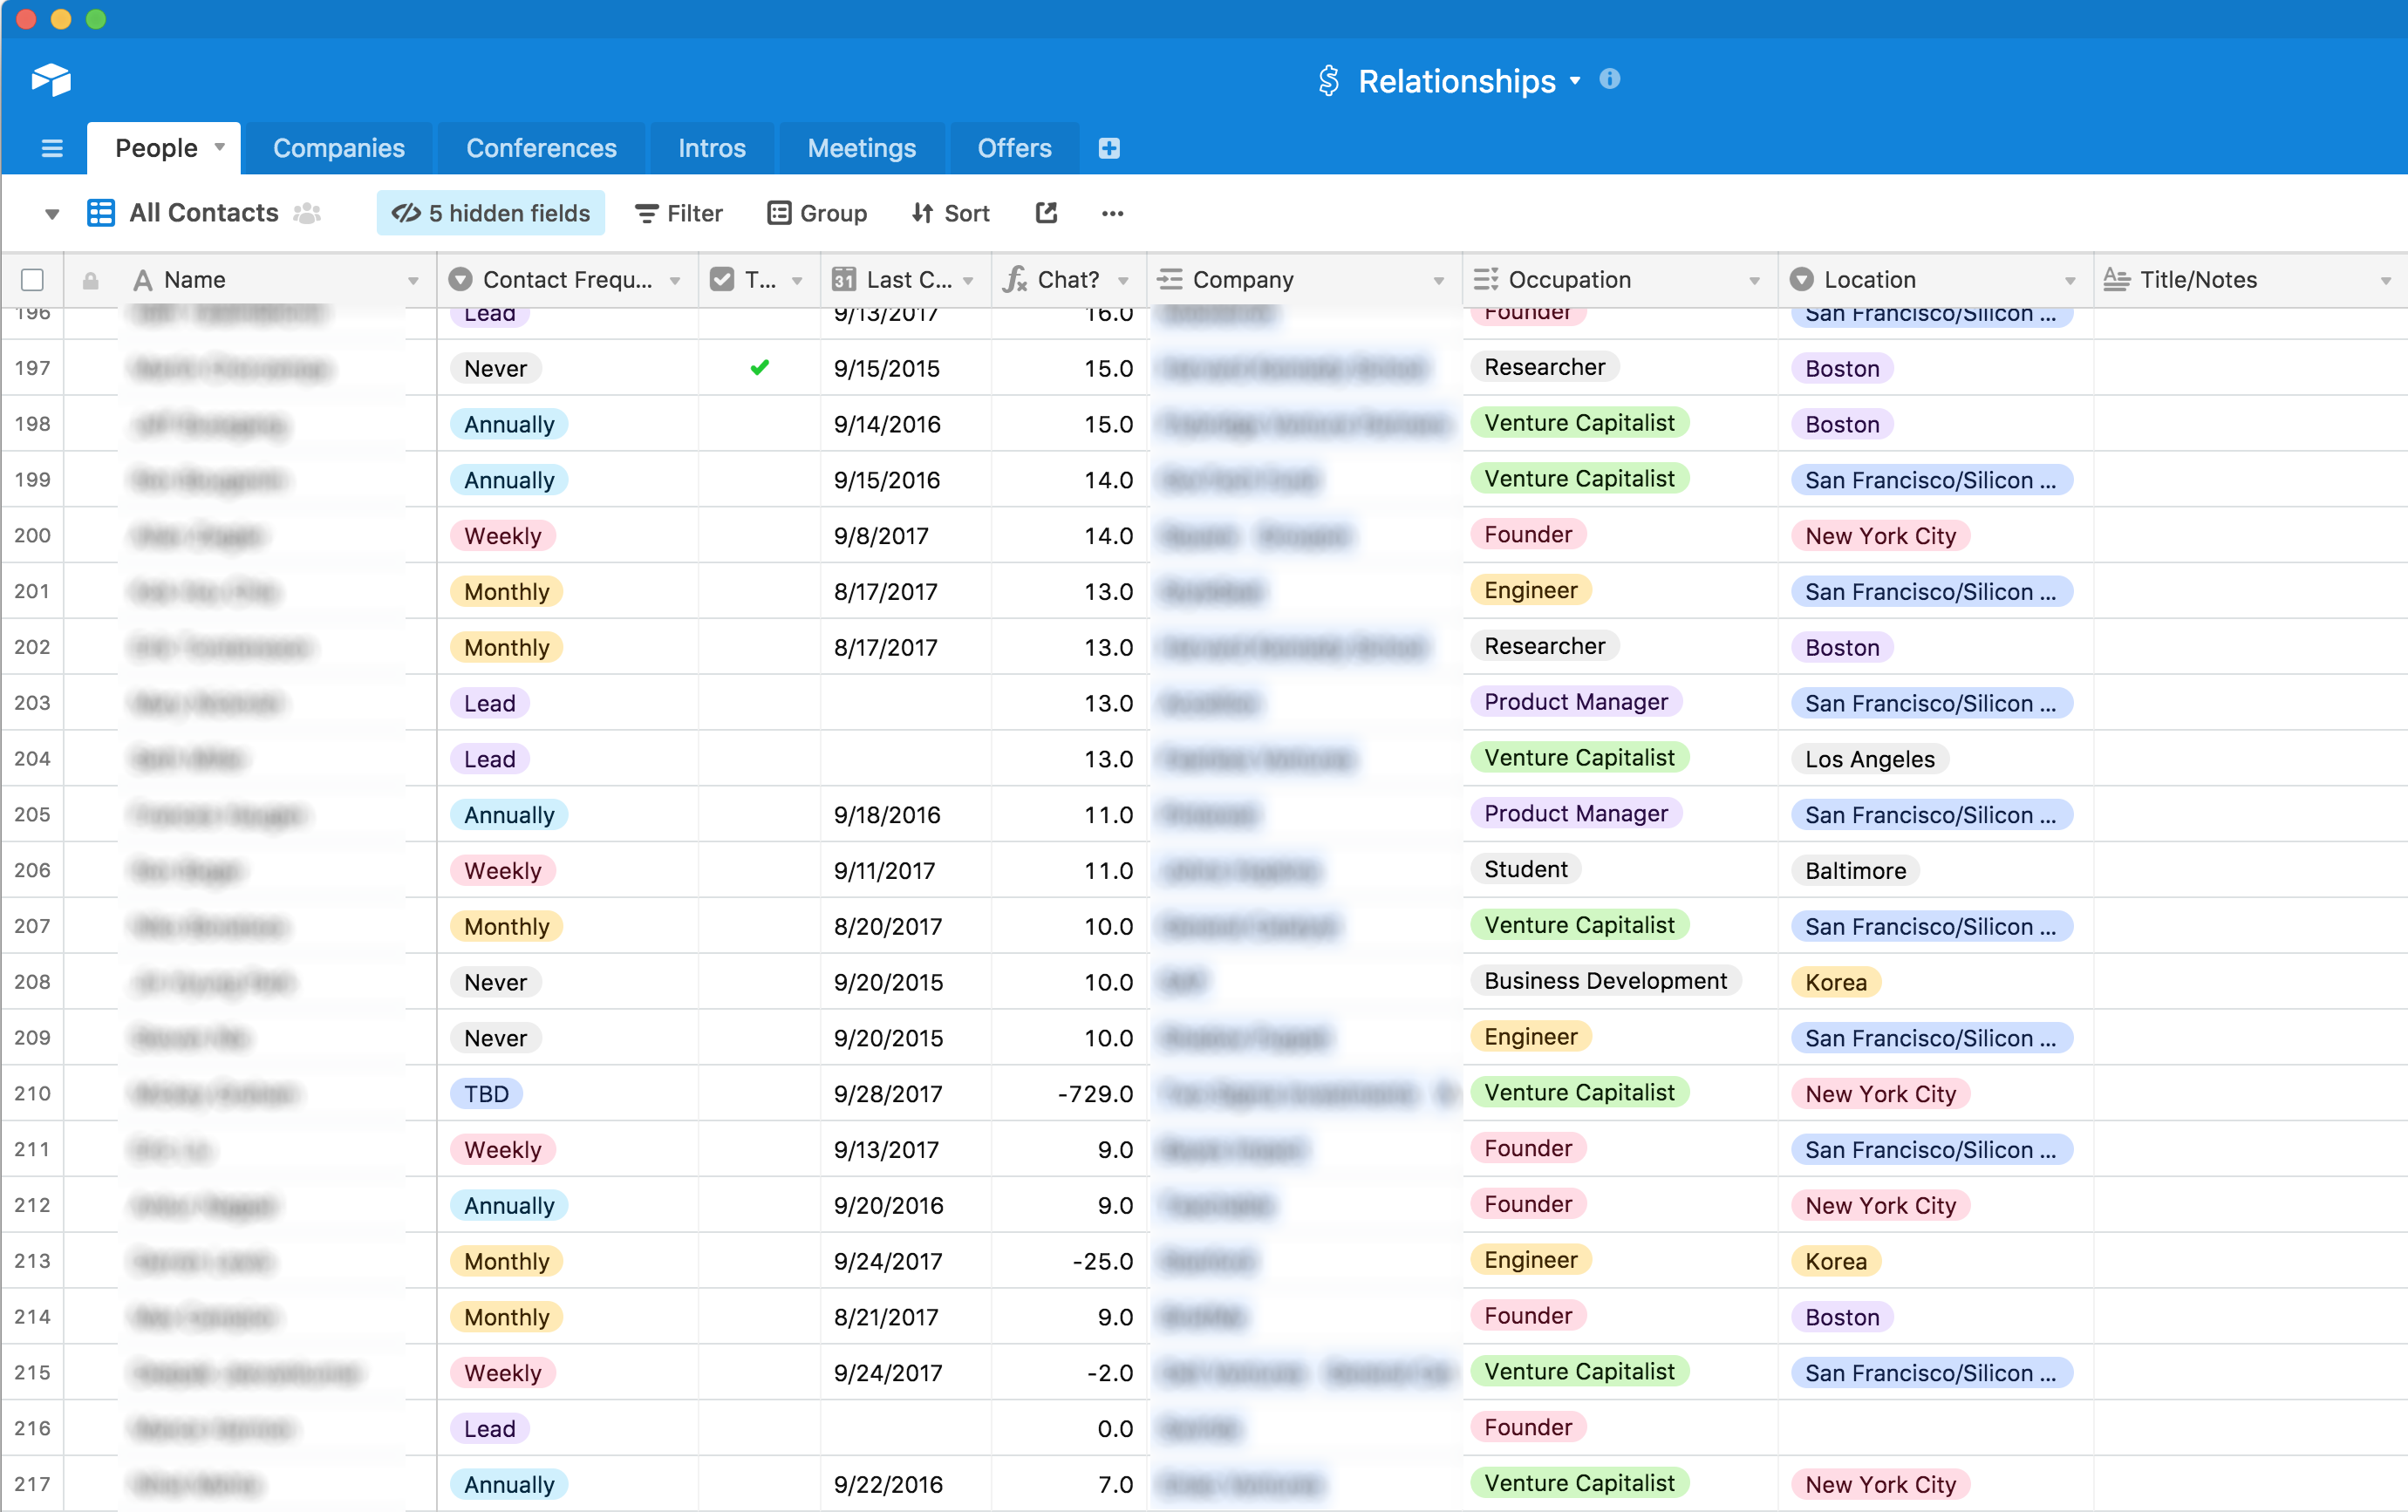Open the Conferences tab
This screenshot has height=1512, width=2408.
[x=542, y=148]
